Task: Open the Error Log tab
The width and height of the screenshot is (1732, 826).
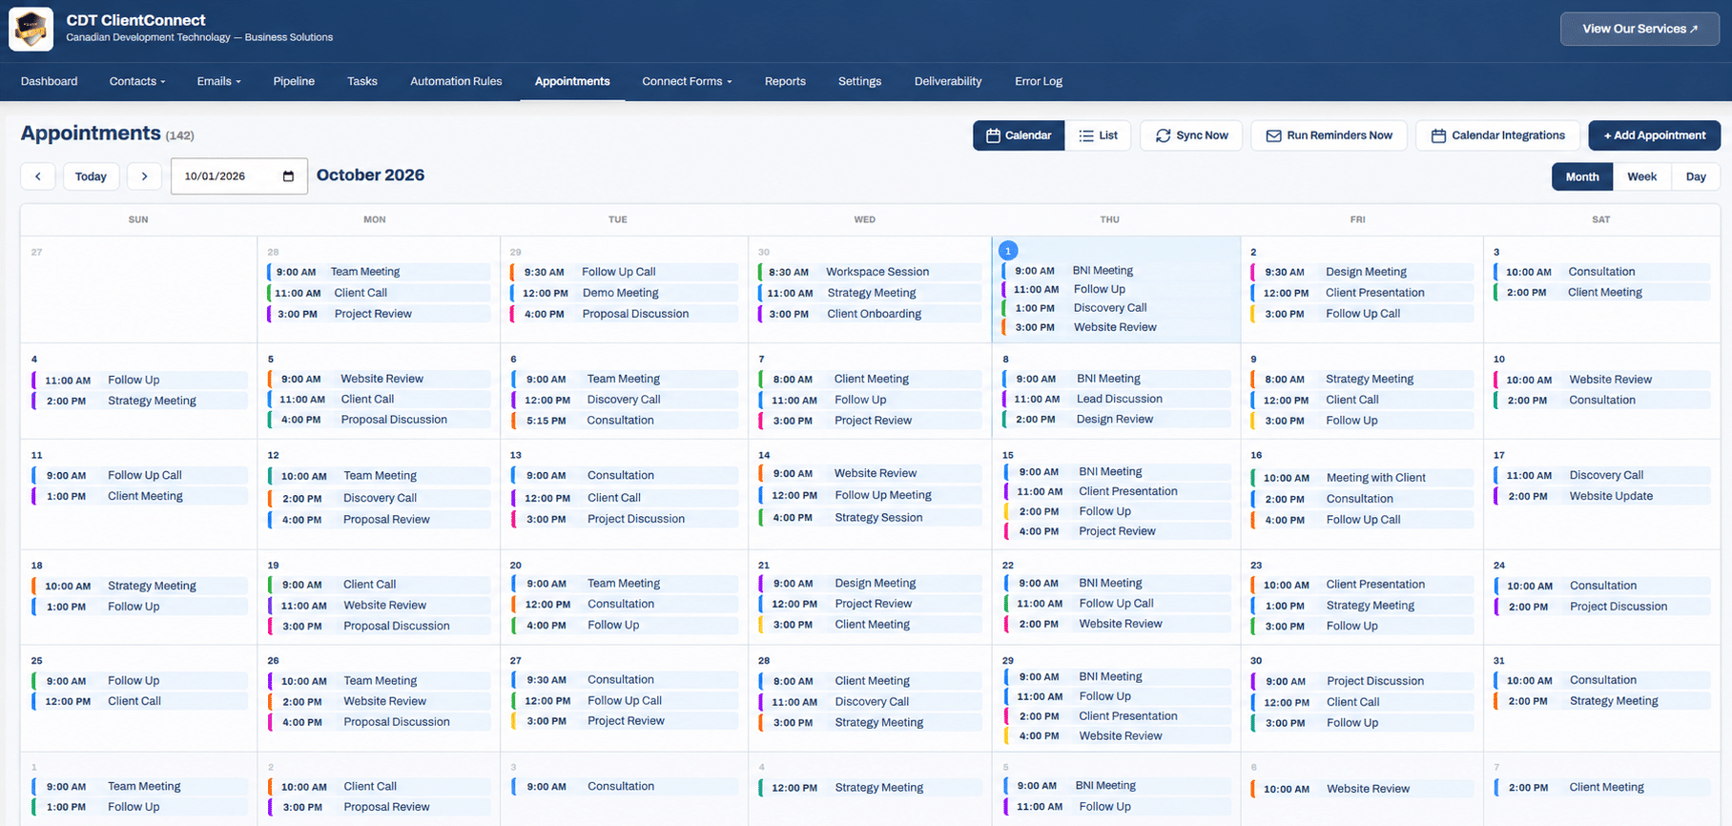Action: coord(1039,81)
